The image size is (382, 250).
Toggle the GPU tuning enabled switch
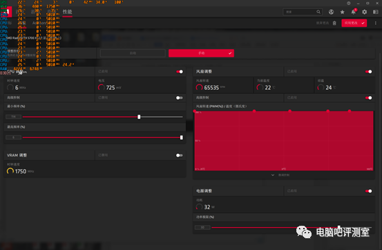(x=180, y=72)
